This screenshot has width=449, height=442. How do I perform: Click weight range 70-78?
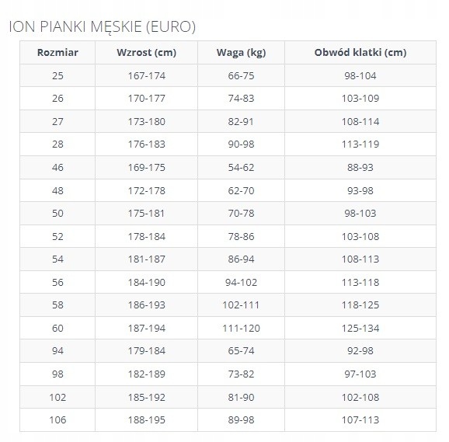(241, 214)
